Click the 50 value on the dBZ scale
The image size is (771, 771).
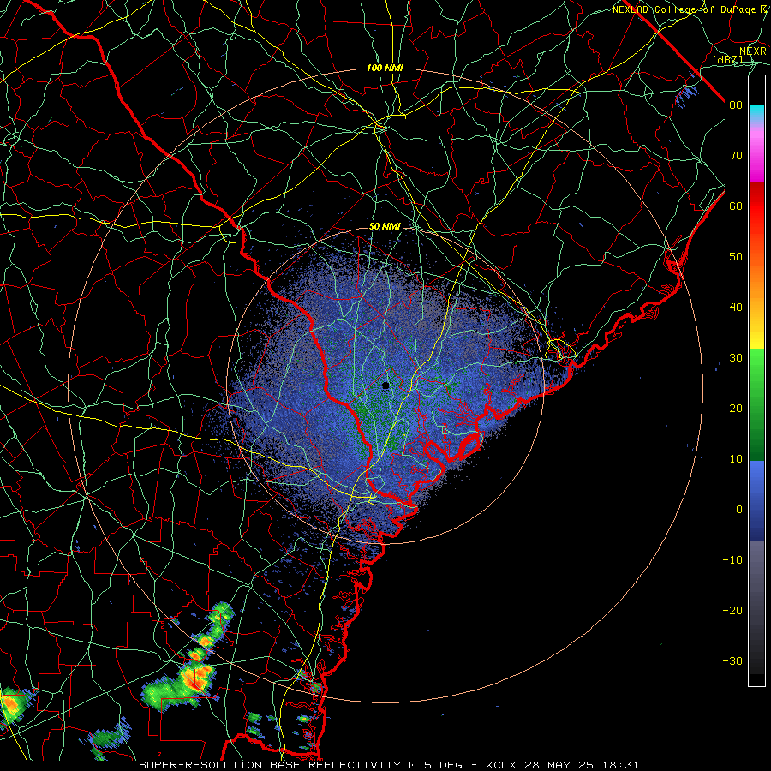click(736, 257)
